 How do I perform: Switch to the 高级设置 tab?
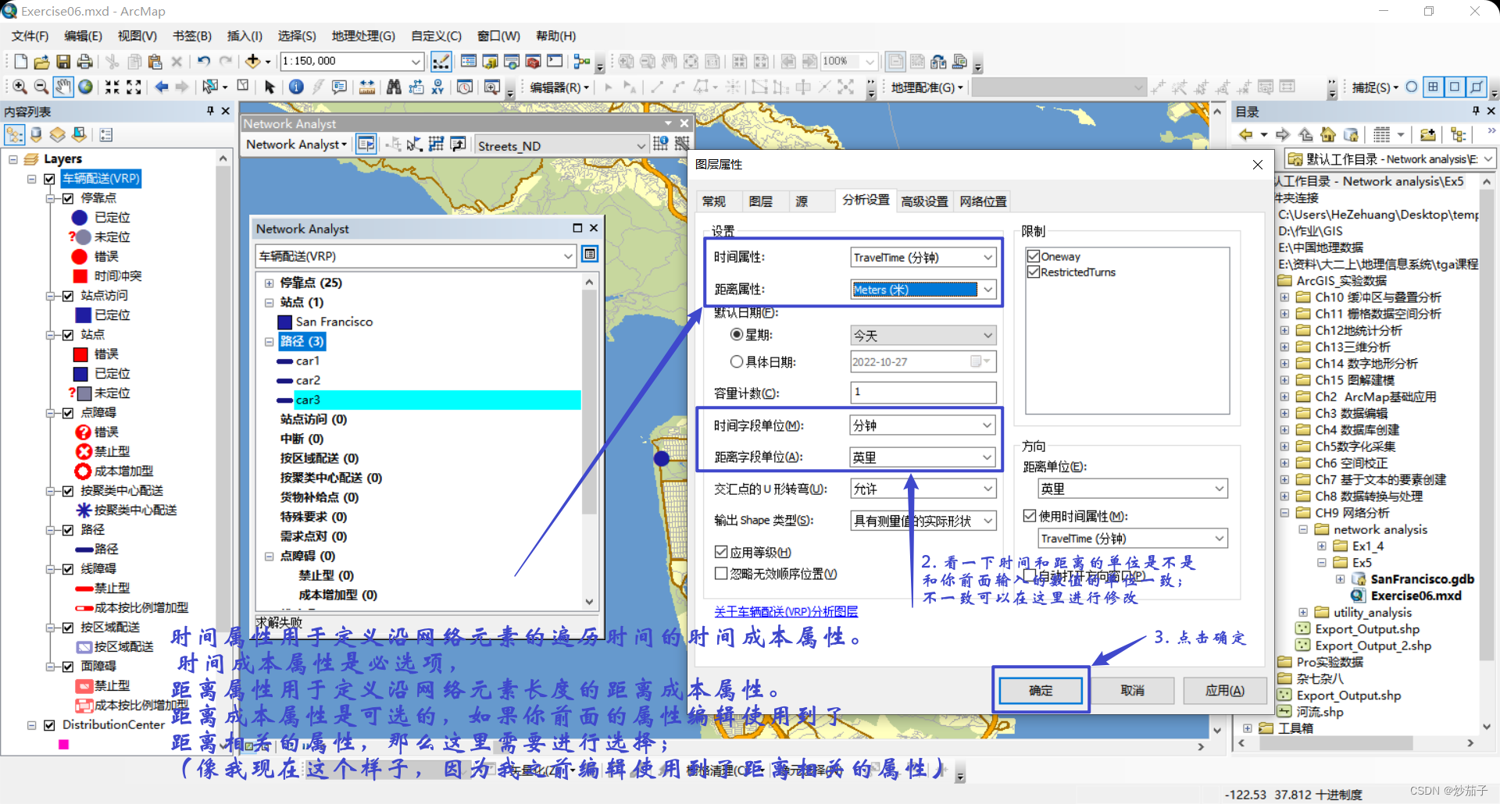tap(924, 201)
